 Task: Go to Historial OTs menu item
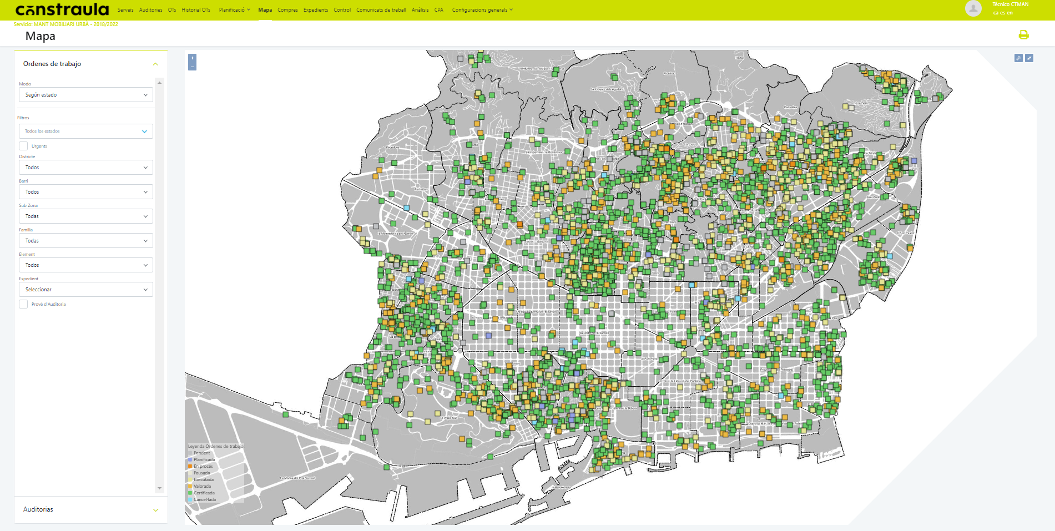pyautogui.click(x=196, y=10)
